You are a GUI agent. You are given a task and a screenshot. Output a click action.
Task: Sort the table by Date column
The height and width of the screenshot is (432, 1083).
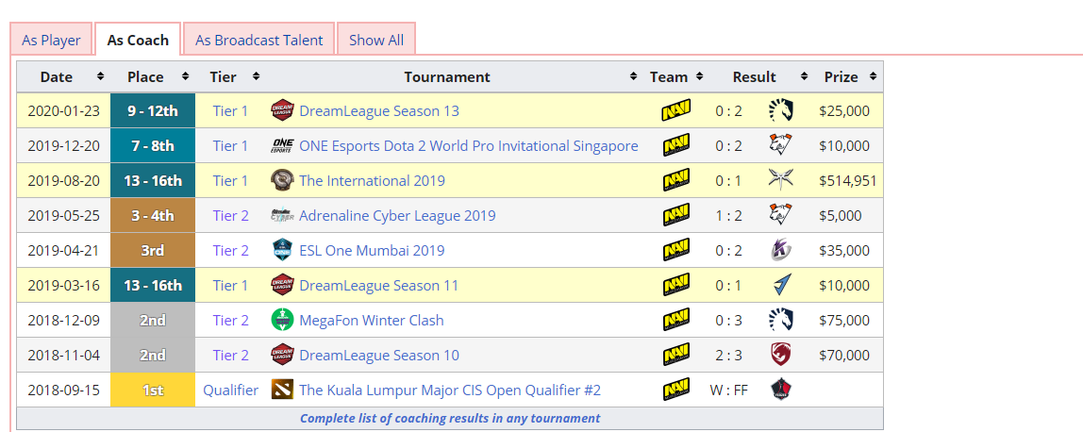click(100, 76)
